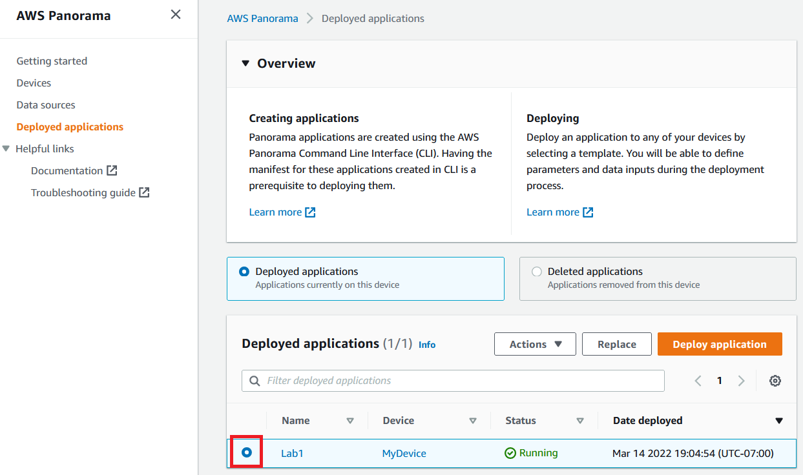Screen dimensions: 803x475
Task: Click the Creating applications heading
Action: point(304,118)
